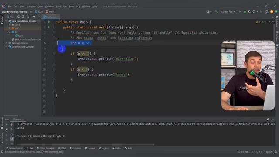The height and width of the screenshot is (157, 279).
Task: Click the Main class breadcrumb
Action: tap(39, 12)
